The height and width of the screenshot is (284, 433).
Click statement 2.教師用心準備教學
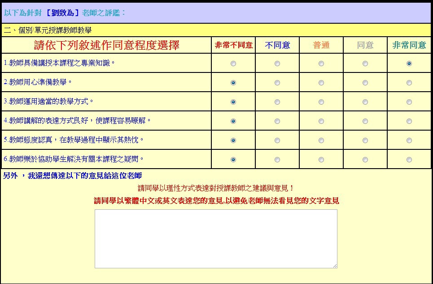[x=38, y=82]
